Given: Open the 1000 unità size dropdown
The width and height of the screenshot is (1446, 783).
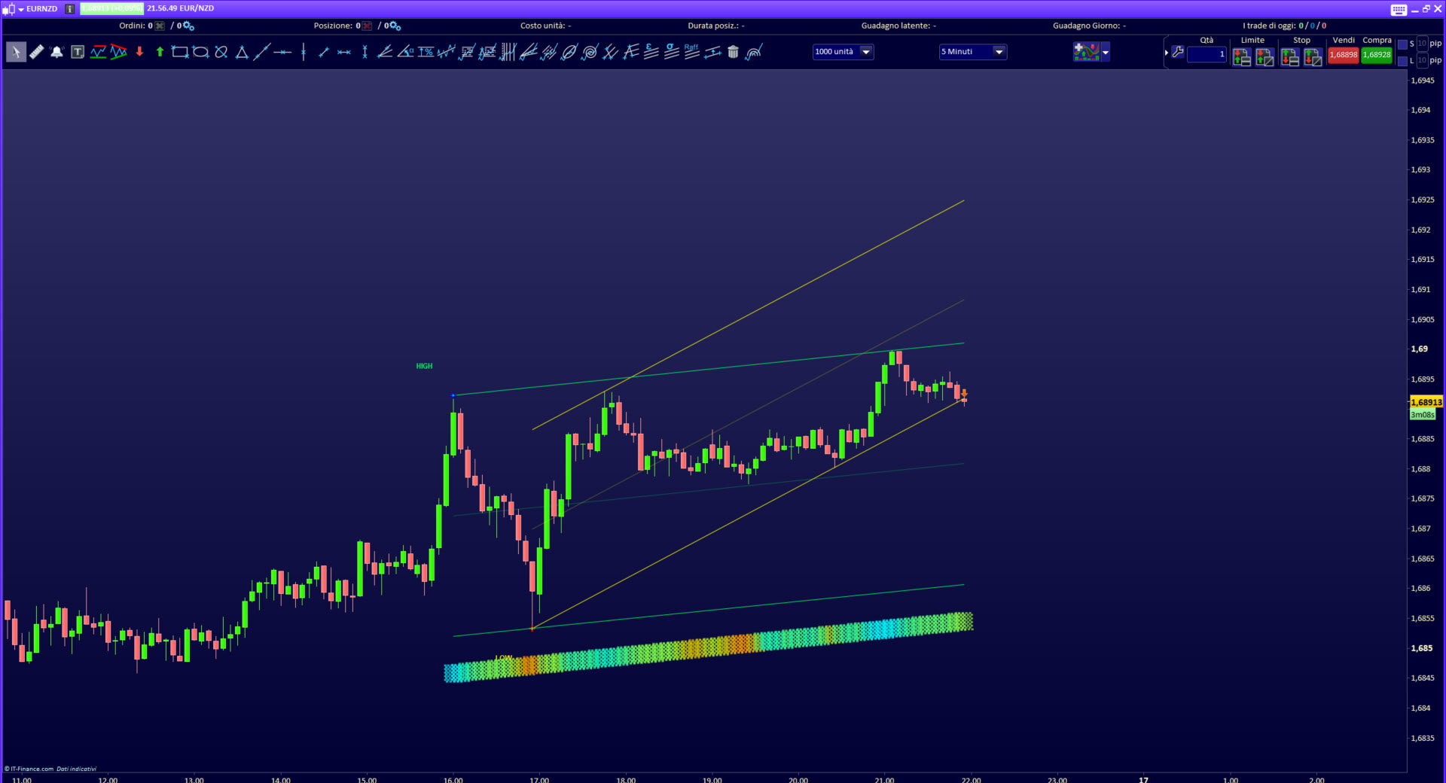Looking at the screenshot, I should (x=866, y=52).
